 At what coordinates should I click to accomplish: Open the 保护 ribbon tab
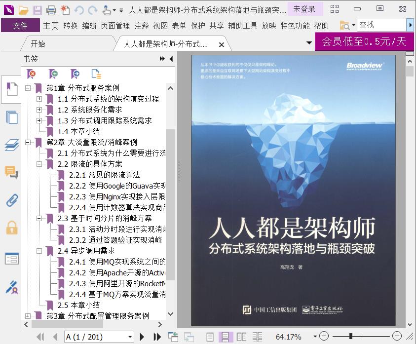(198, 26)
